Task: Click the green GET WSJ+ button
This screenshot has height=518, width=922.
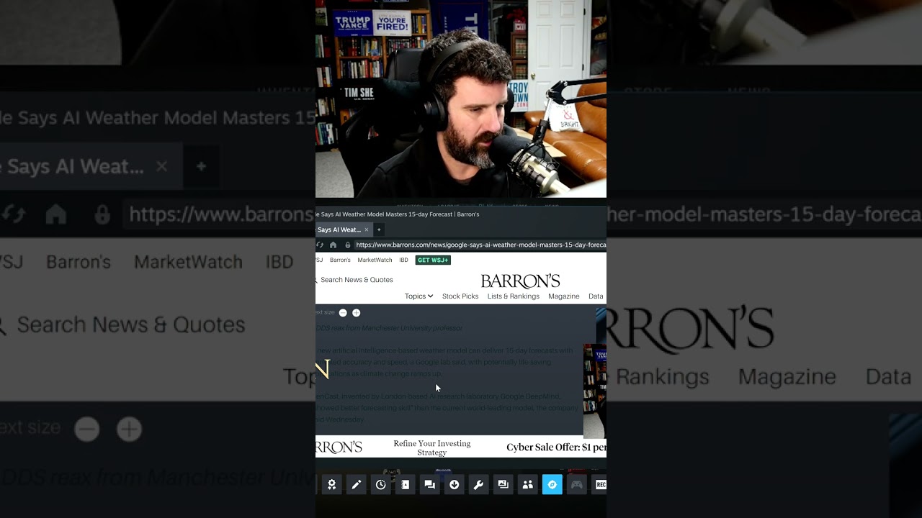Action: [x=433, y=260]
